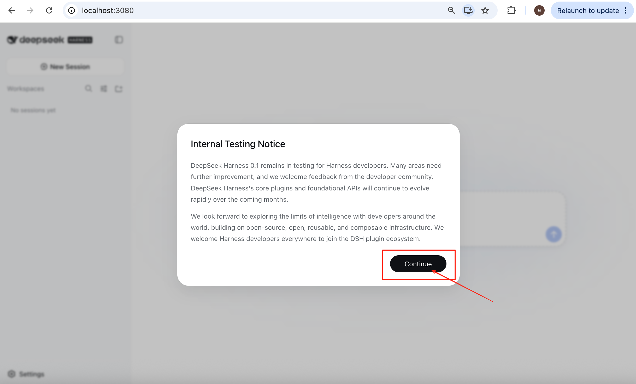Bookmark this page with the star icon
Viewport: 636px width, 384px height.
point(485,10)
